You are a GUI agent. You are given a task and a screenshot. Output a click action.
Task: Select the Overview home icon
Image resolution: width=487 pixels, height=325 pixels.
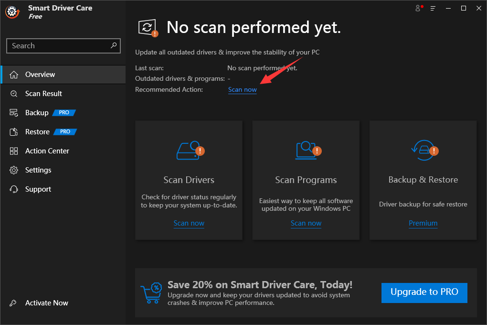coord(13,75)
